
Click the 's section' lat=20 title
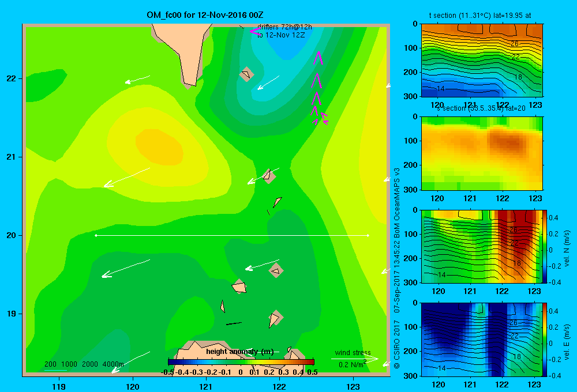pyautogui.click(x=481, y=108)
